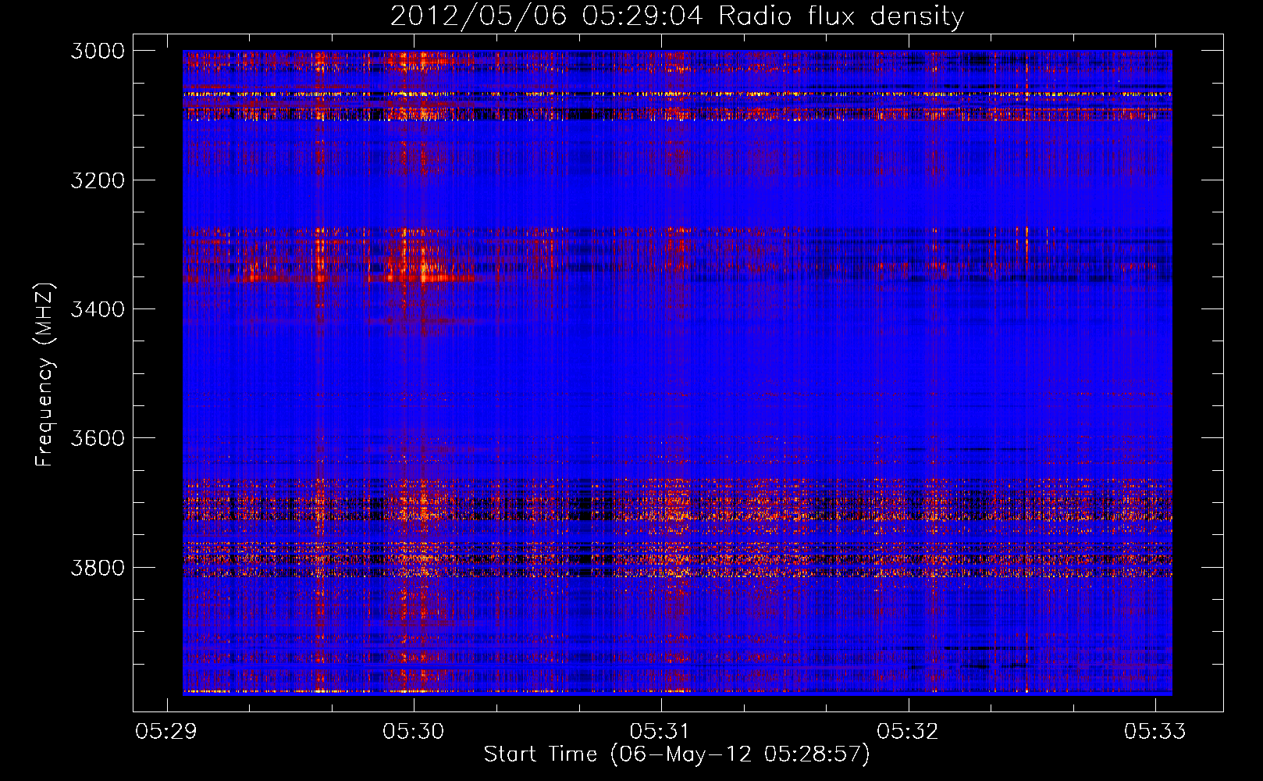Click the 05:29 time tick label

point(166,732)
